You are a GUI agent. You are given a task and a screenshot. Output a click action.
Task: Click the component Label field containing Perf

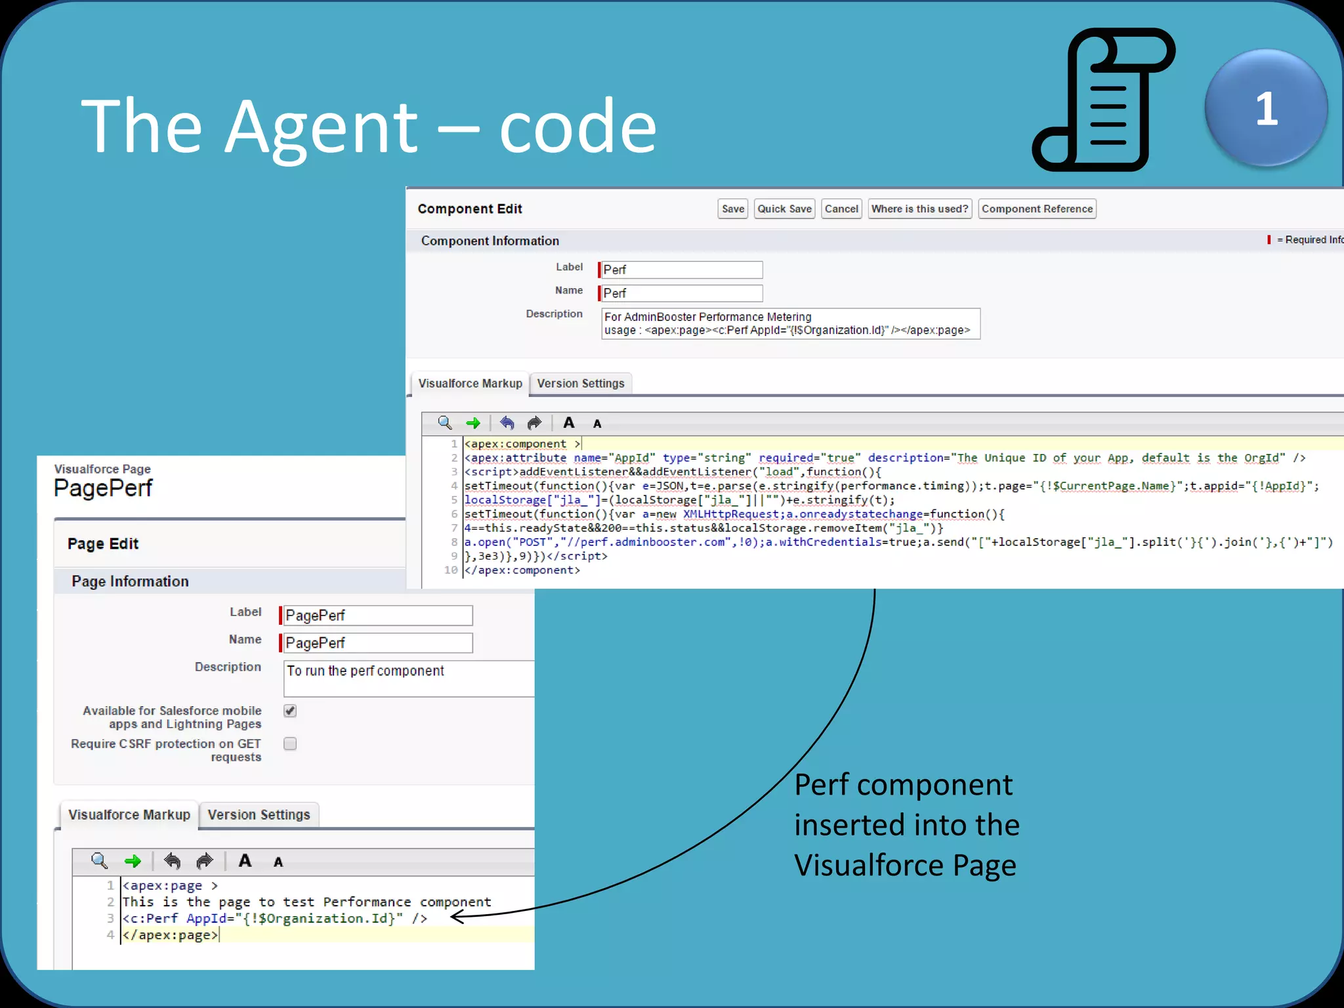pos(681,270)
